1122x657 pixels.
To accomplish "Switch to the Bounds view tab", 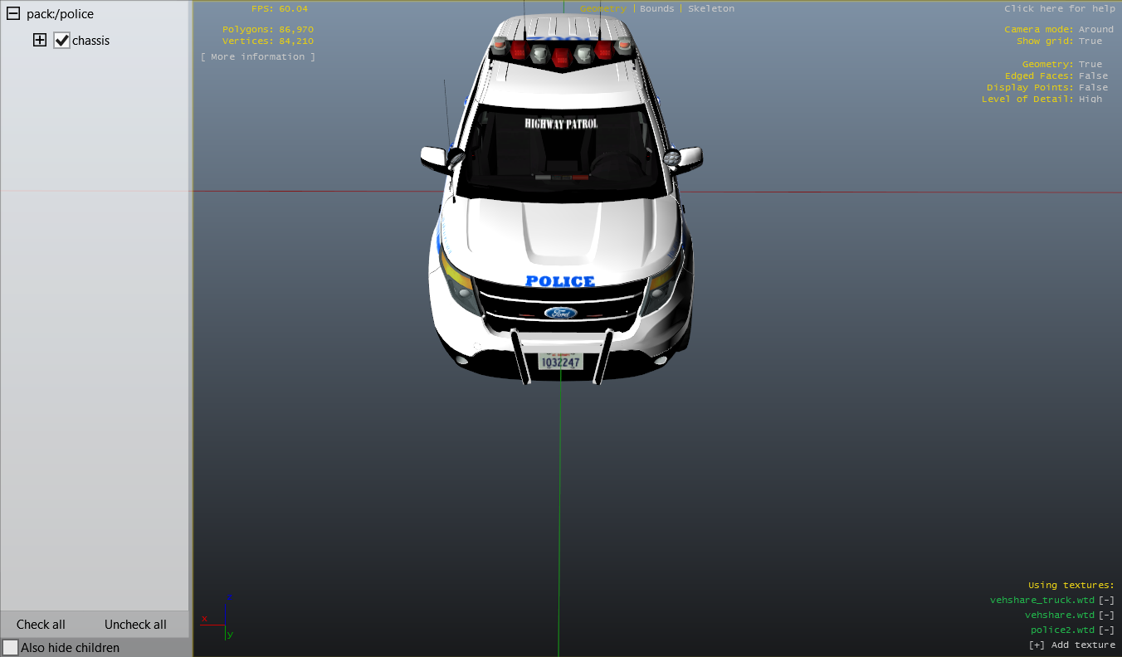I will click(656, 8).
